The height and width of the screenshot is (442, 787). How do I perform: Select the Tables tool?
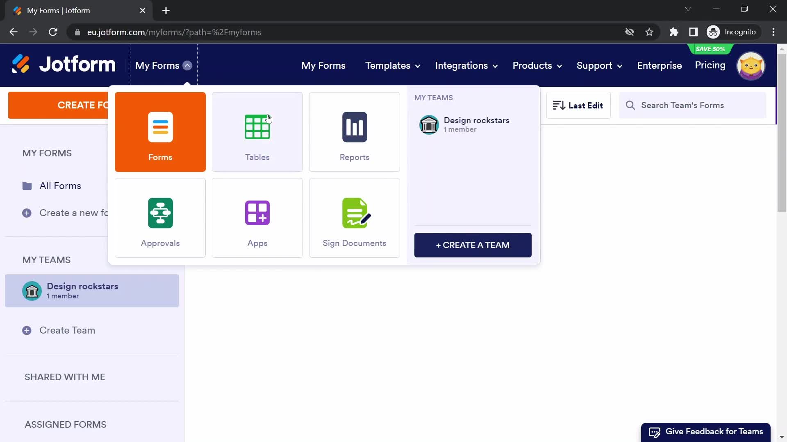(x=257, y=132)
